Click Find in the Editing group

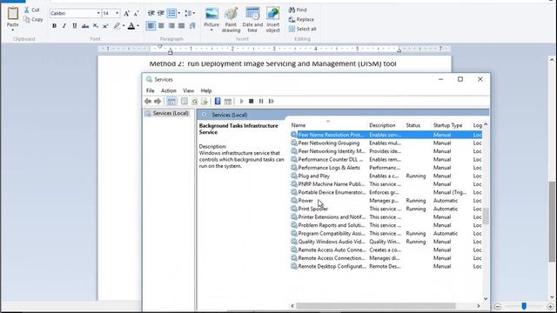coord(298,10)
